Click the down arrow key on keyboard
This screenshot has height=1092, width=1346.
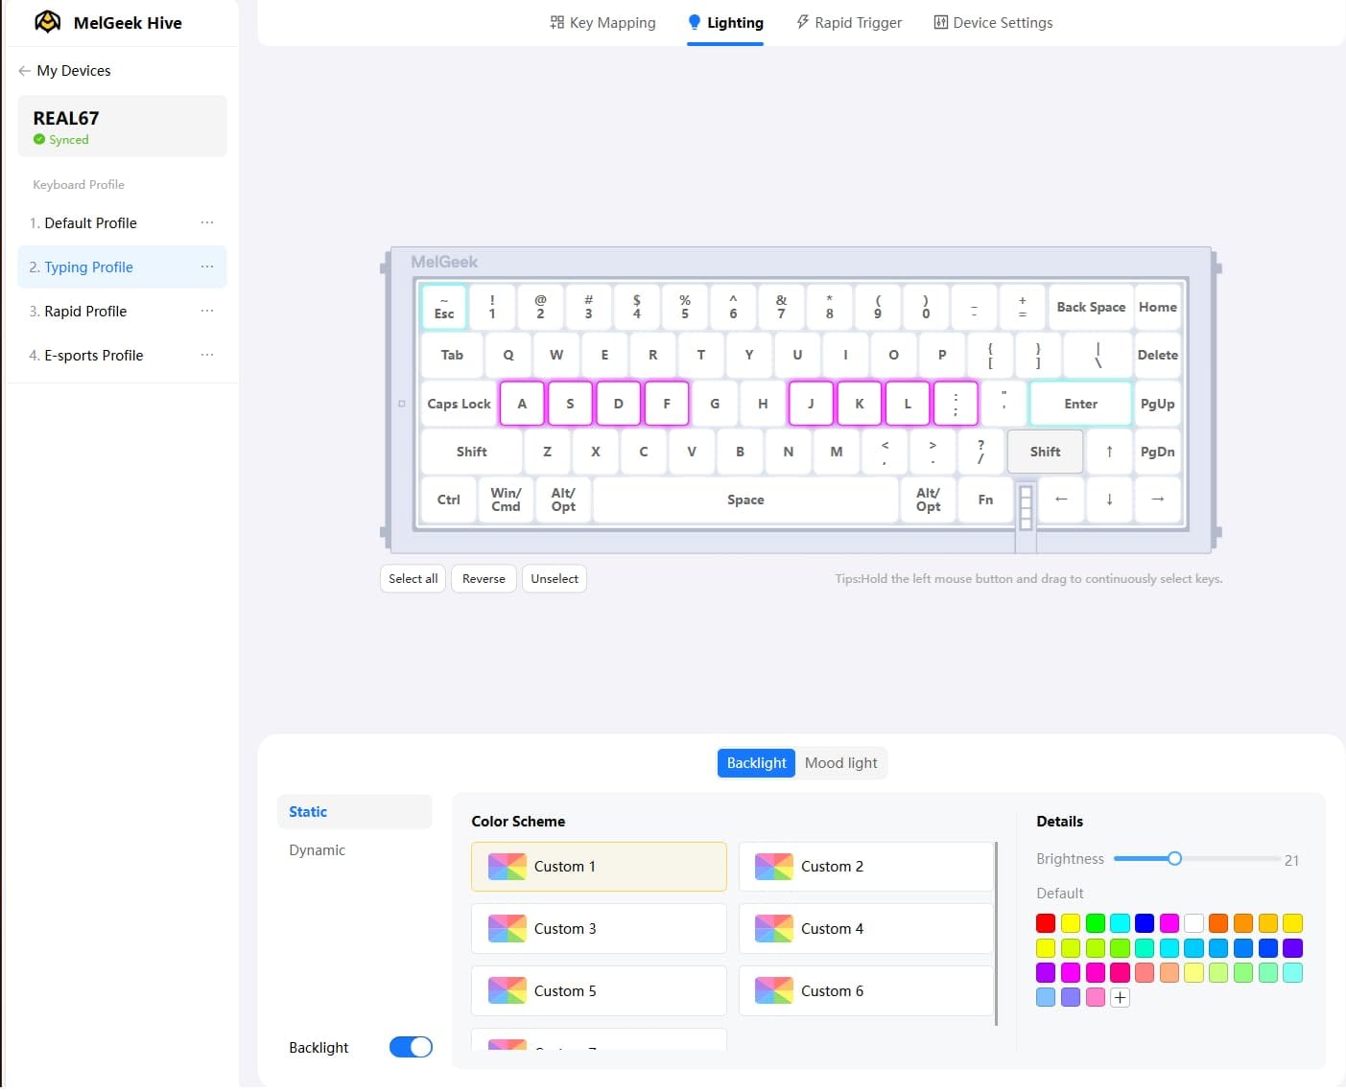coord(1109,500)
